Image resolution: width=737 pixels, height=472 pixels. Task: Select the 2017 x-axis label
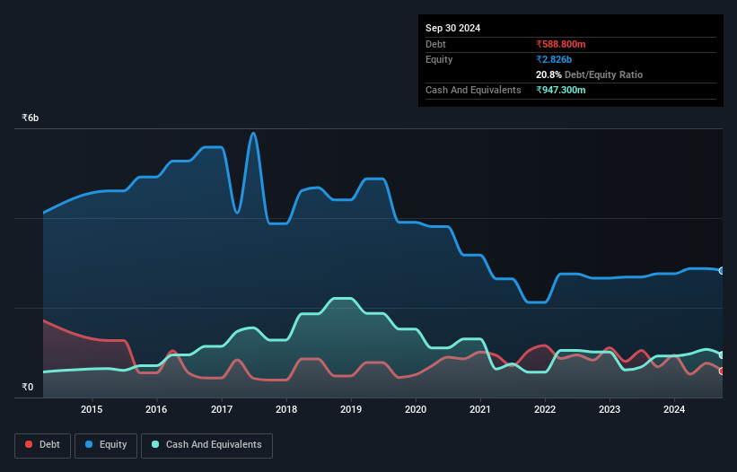coord(221,410)
